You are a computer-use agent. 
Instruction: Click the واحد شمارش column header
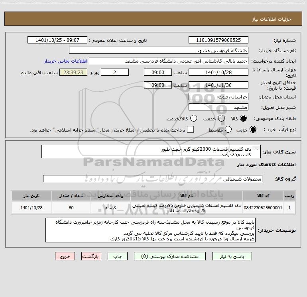pos(110,196)
